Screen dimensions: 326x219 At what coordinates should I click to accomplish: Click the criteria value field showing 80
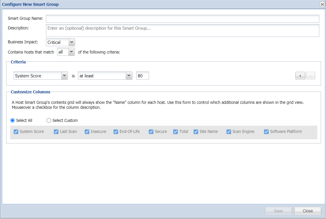(x=142, y=76)
